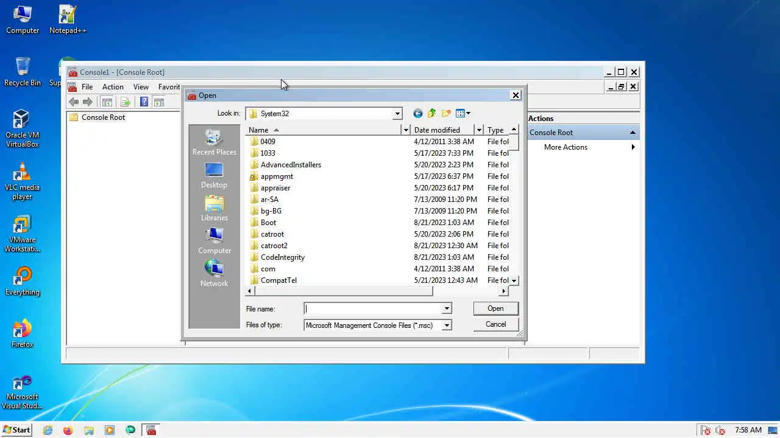Screen dimensions: 780x438
Task: Click the Back arrow in Console1 toolbar
Action: pyautogui.click(x=74, y=102)
